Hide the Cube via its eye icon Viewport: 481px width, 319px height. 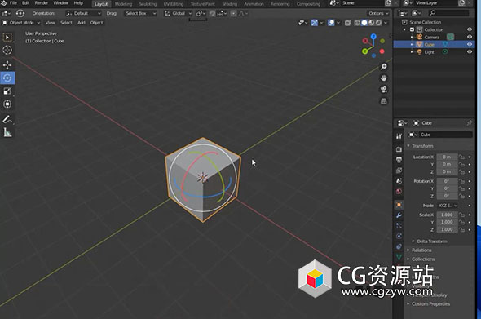[470, 45]
